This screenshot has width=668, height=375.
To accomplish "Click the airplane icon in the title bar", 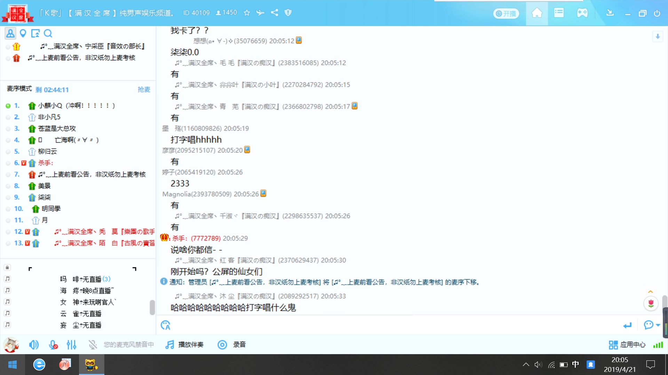I will 260,13.
